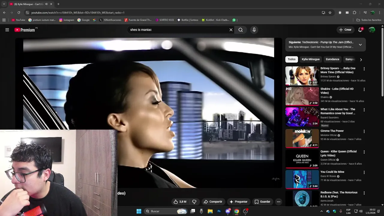Open the Chrome media control icon

(x=365, y=13)
